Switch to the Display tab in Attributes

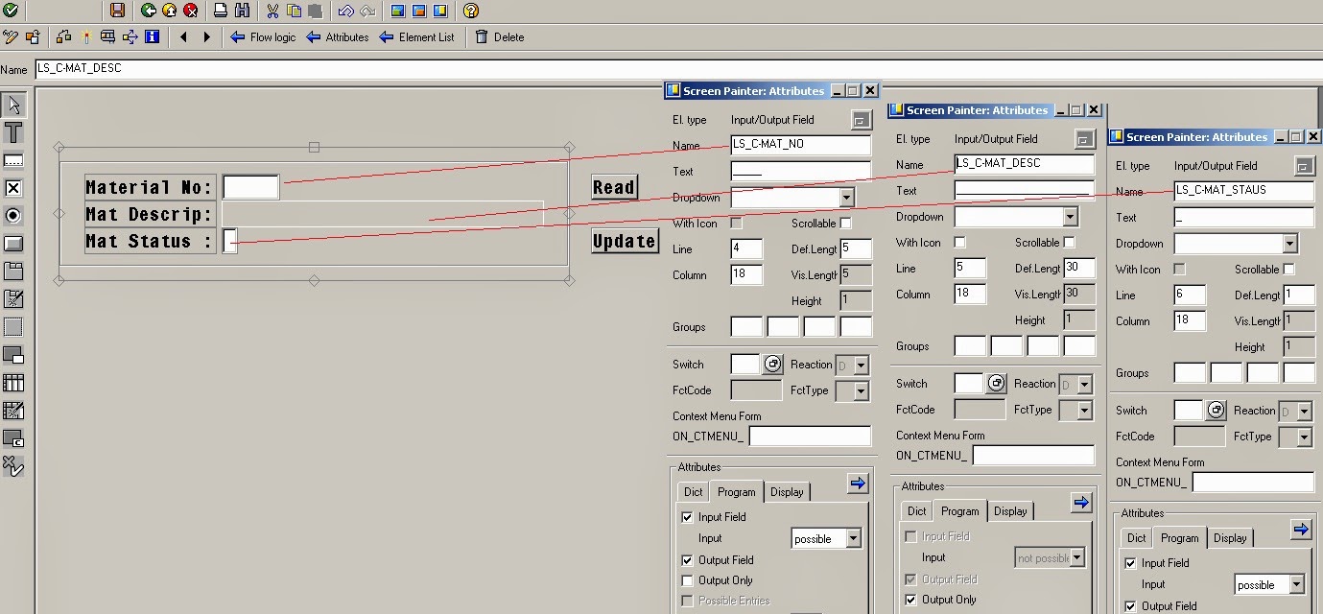pos(787,491)
